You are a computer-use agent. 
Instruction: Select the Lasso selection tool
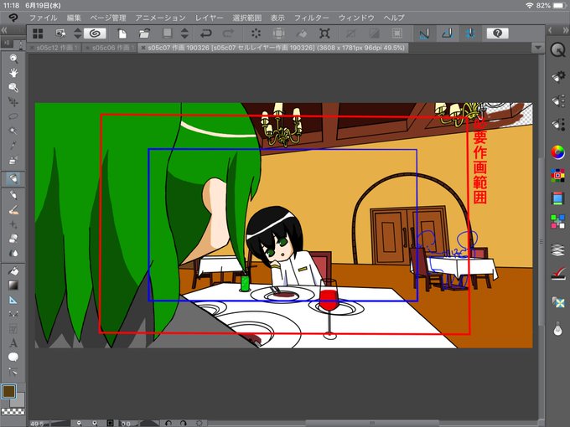click(13, 116)
